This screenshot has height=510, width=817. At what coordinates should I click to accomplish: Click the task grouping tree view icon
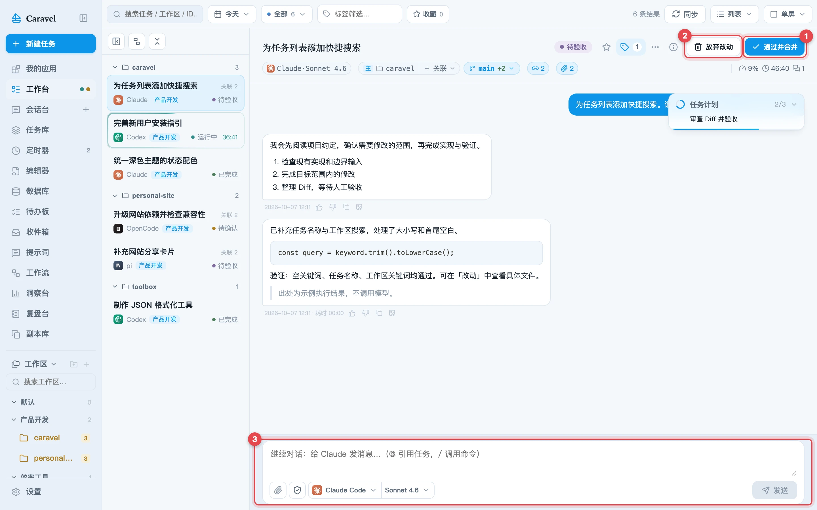pyautogui.click(x=137, y=41)
